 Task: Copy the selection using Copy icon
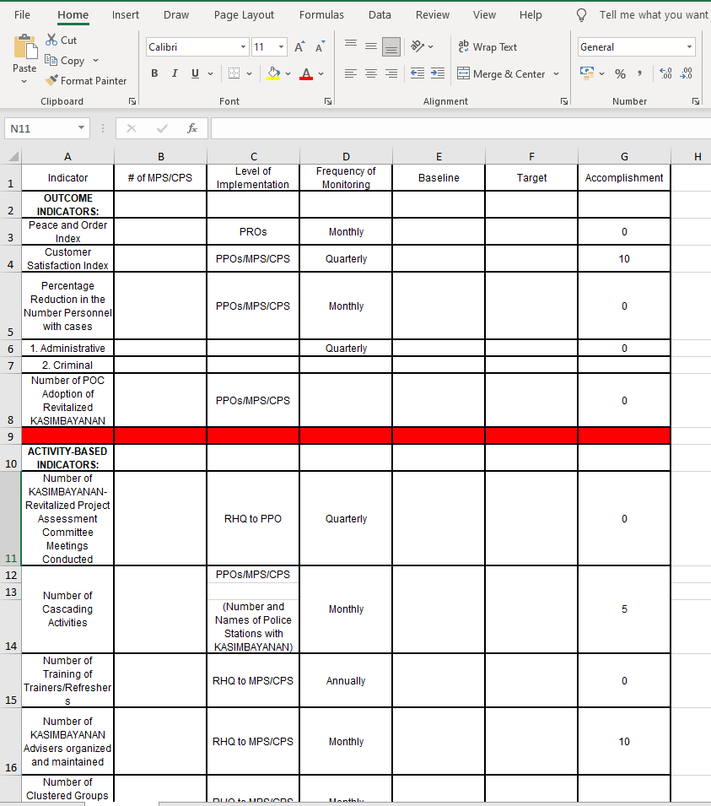coord(51,60)
